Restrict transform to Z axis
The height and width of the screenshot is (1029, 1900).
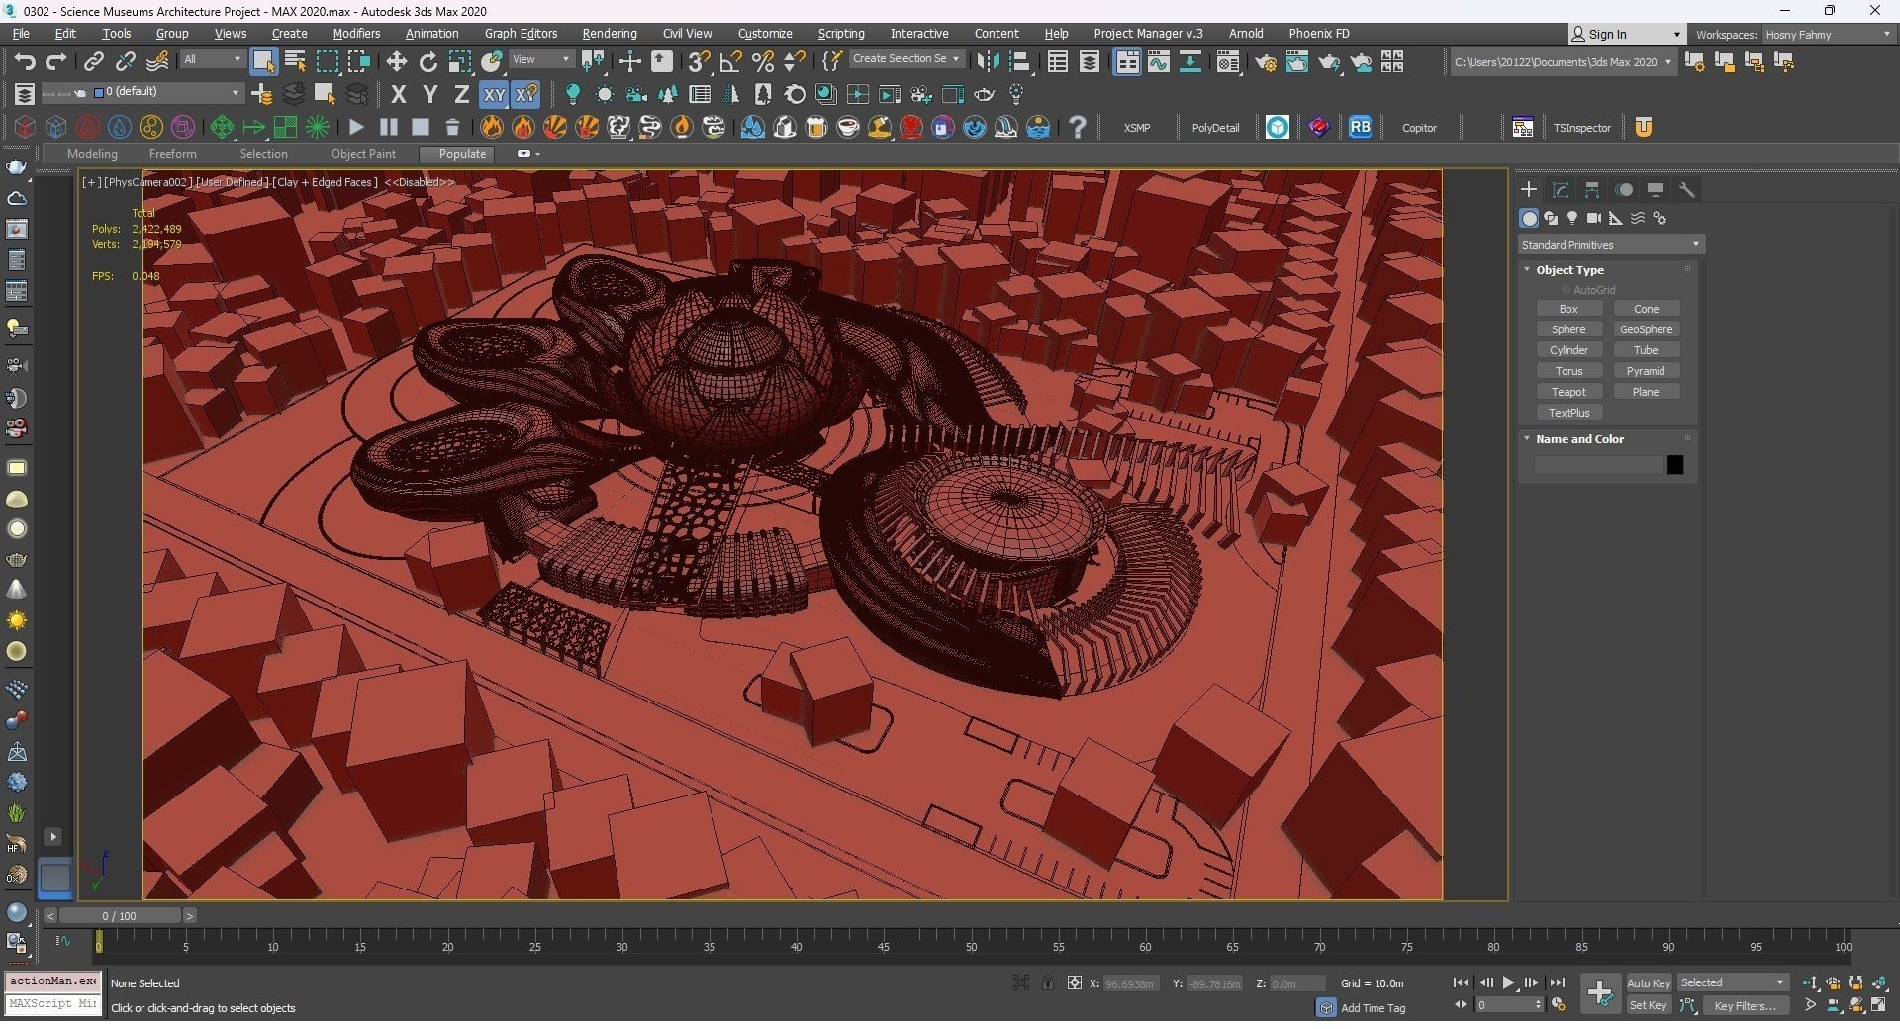click(461, 95)
